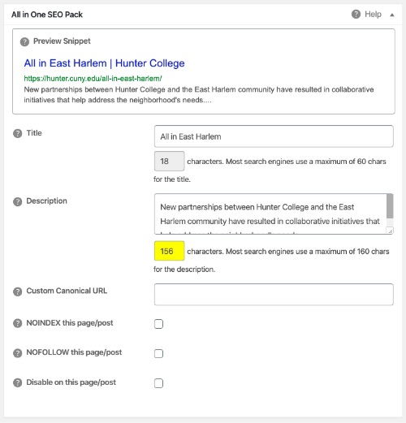Click the All in One SEO Pack header
The image size is (406, 423).
pyautogui.click(x=47, y=15)
